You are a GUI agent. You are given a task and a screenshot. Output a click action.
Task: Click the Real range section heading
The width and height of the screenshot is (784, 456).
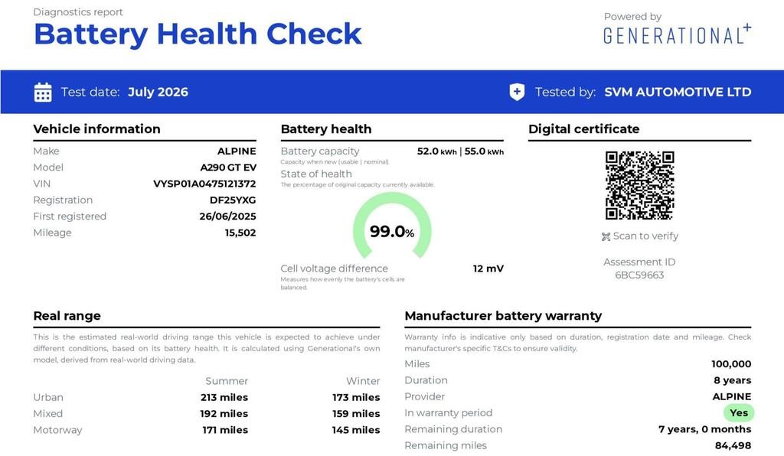(67, 316)
